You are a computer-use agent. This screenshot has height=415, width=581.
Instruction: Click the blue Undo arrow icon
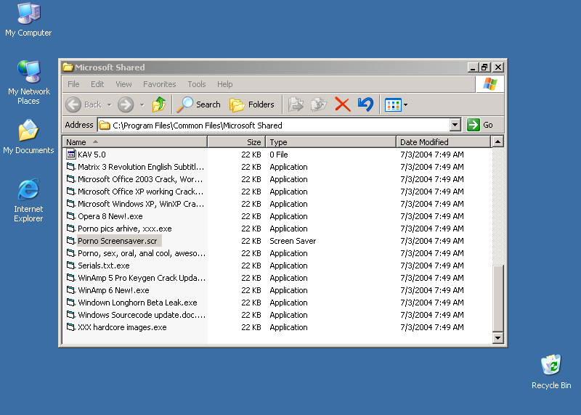tap(365, 104)
